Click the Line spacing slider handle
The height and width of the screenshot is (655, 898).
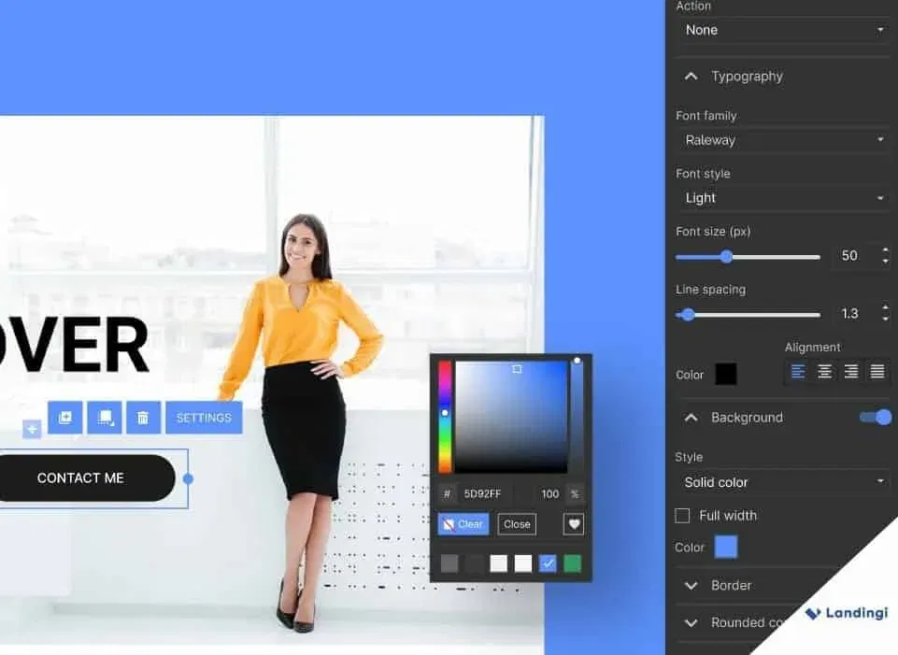click(688, 314)
